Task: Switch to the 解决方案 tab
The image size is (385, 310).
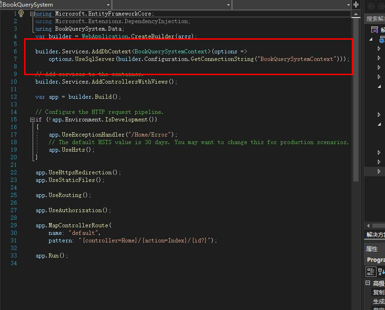Action: click(375, 234)
